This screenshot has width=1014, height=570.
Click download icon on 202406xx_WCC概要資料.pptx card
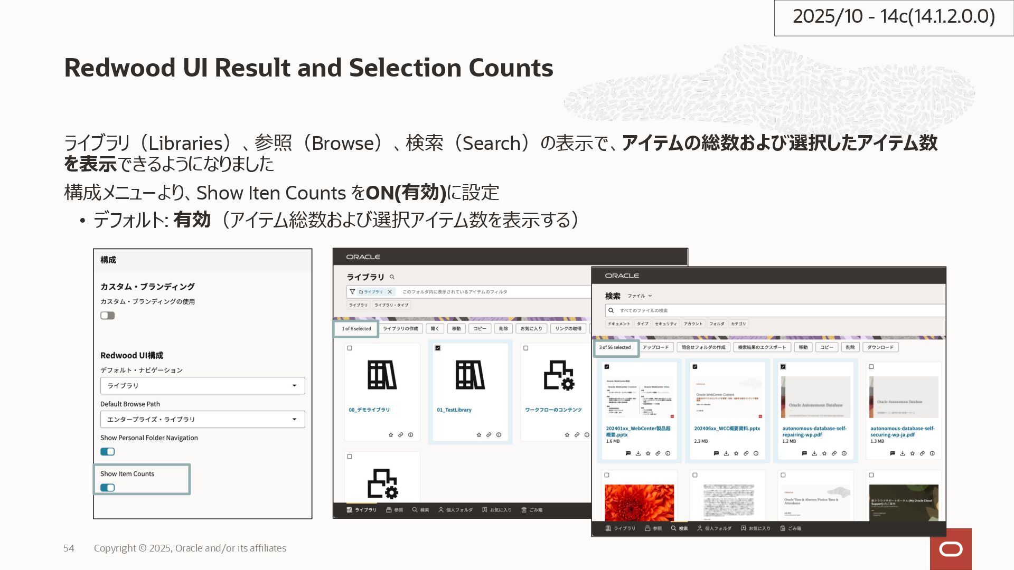pyautogui.click(x=726, y=453)
